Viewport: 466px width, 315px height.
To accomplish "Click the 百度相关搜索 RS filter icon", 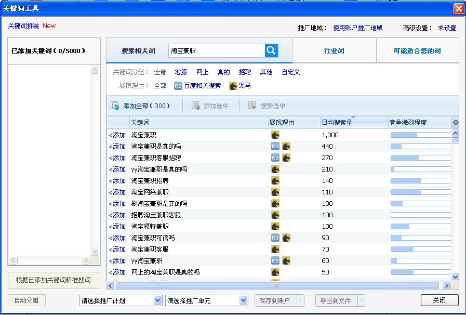I will coord(178,86).
